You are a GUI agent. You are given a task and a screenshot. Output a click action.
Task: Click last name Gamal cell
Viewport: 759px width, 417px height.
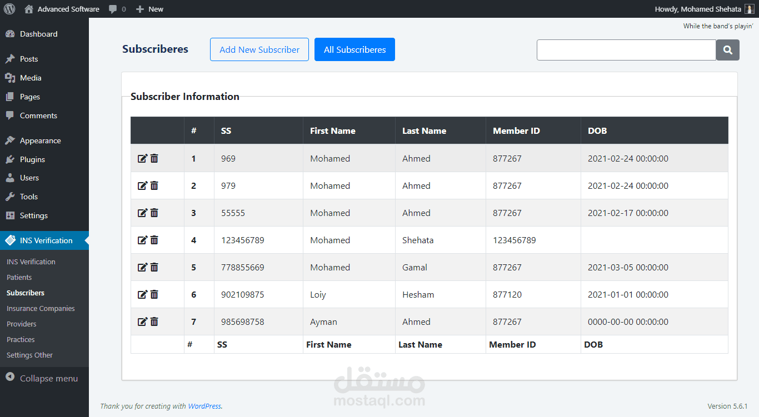point(415,268)
